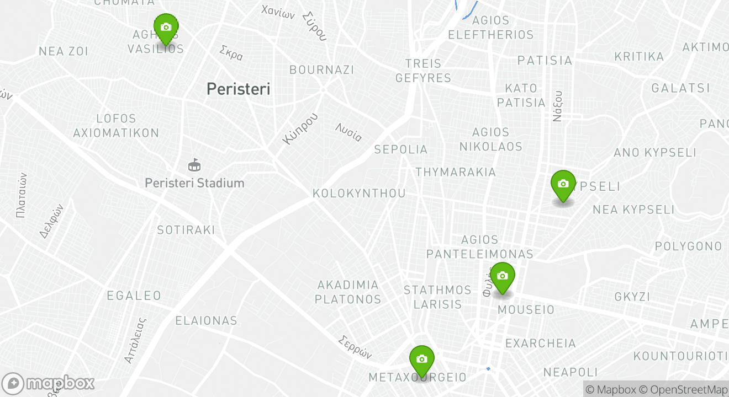Viewport: 729px width, 397px height.
Task: Open the © Mapbox attribution link
Action: (x=610, y=390)
